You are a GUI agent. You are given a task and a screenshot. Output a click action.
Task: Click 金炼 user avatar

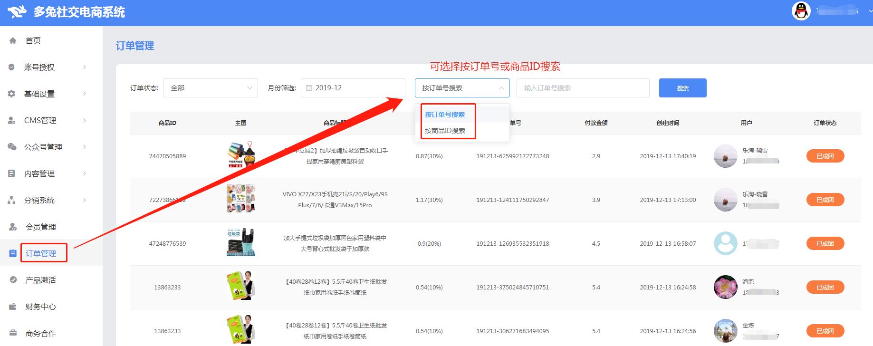click(x=726, y=331)
